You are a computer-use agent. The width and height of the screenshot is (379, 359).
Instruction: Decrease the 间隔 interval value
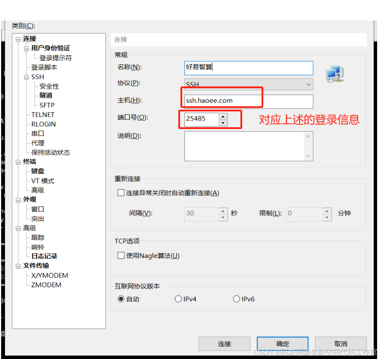point(223,218)
